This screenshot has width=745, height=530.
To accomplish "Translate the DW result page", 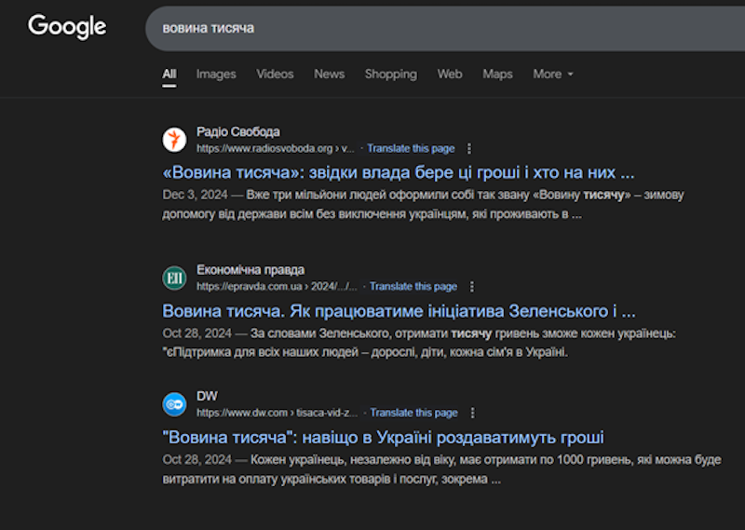I will click(x=413, y=413).
